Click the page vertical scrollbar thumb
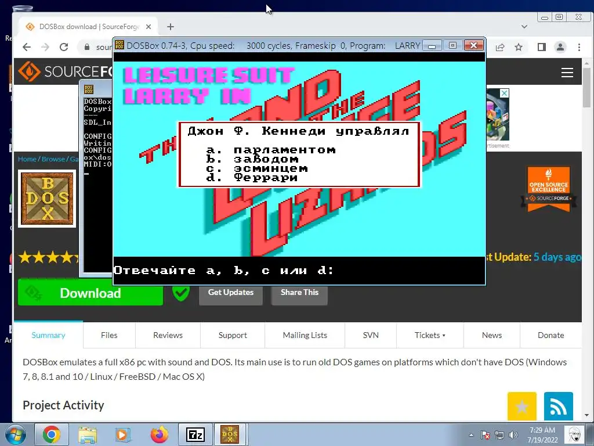The width and height of the screenshot is (594, 446). point(587,87)
